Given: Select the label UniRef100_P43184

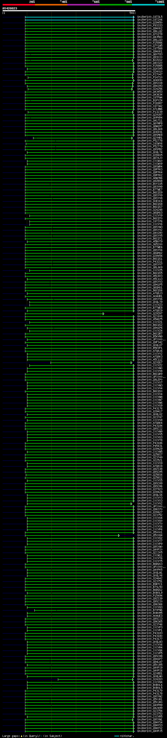Looking at the screenshot, I should pos(150,426).
